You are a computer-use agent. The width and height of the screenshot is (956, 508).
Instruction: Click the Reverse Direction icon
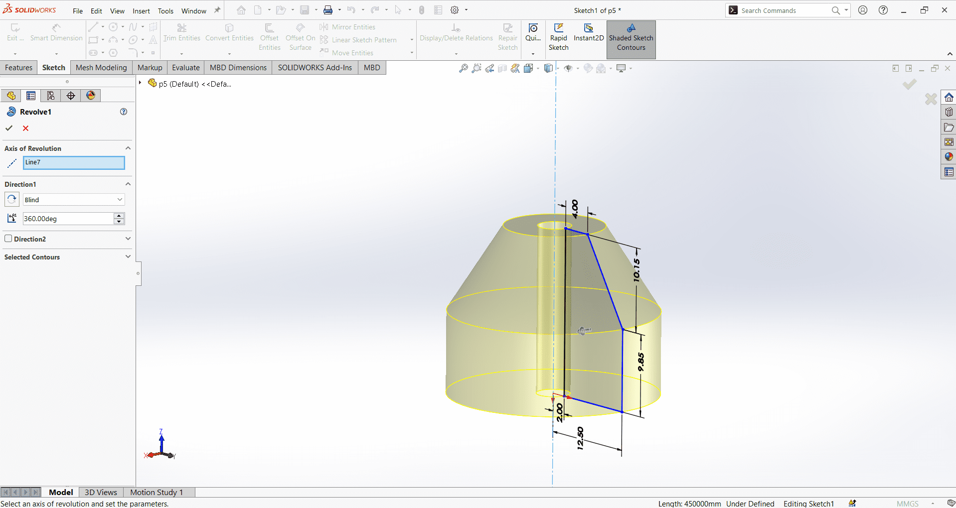point(12,199)
